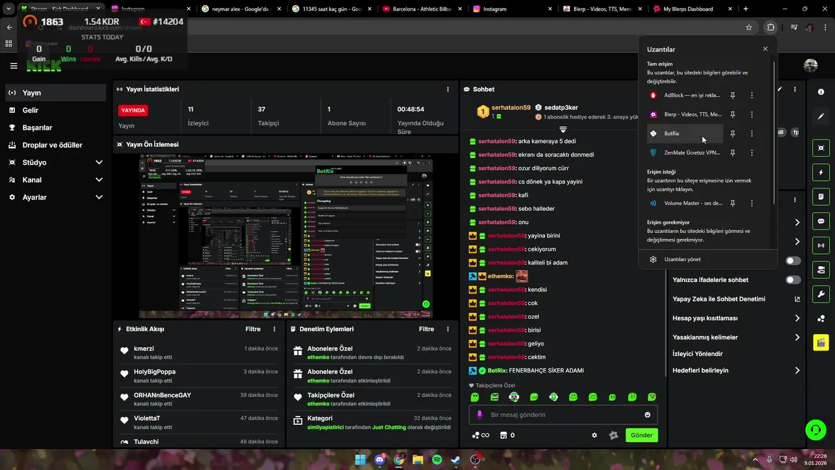Click Uzantıları yönet link
The height and width of the screenshot is (470, 835).
point(682,259)
